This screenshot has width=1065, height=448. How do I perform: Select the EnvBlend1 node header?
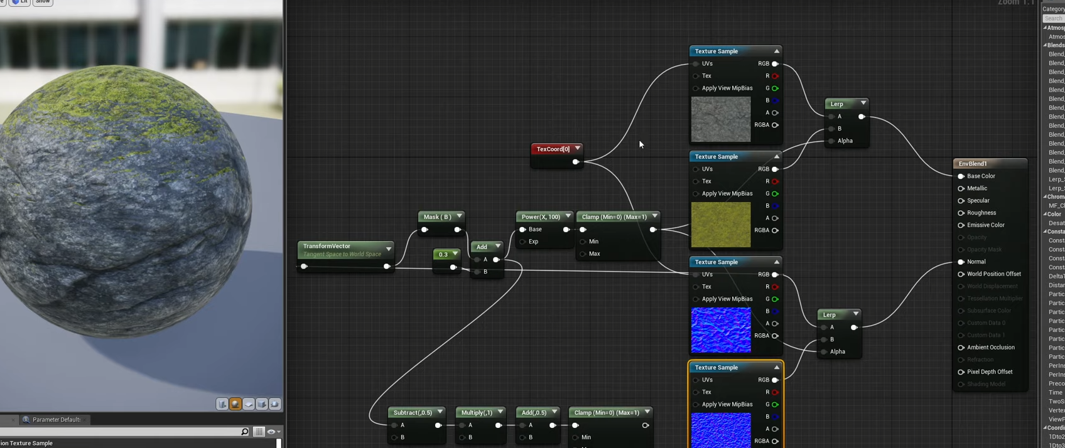[990, 164]
